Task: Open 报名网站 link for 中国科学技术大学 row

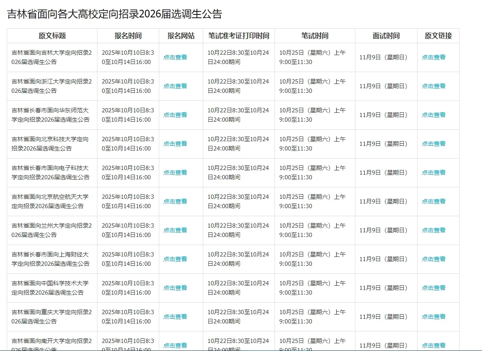Action: (175, 288)
